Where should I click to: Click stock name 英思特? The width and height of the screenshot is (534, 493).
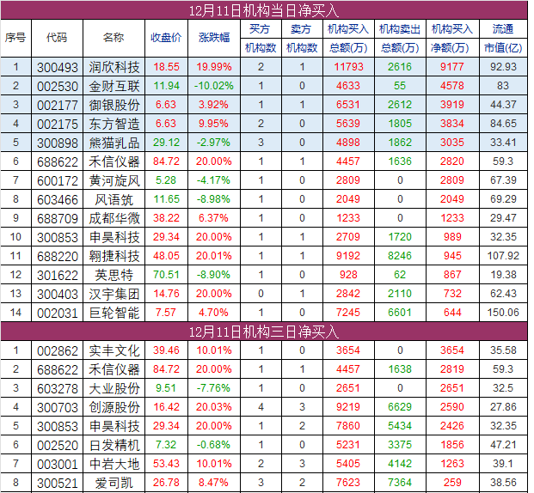(114, 275)
